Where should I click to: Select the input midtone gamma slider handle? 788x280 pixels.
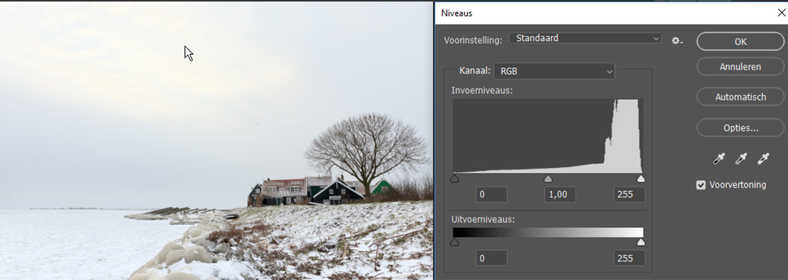click(548, 178)
